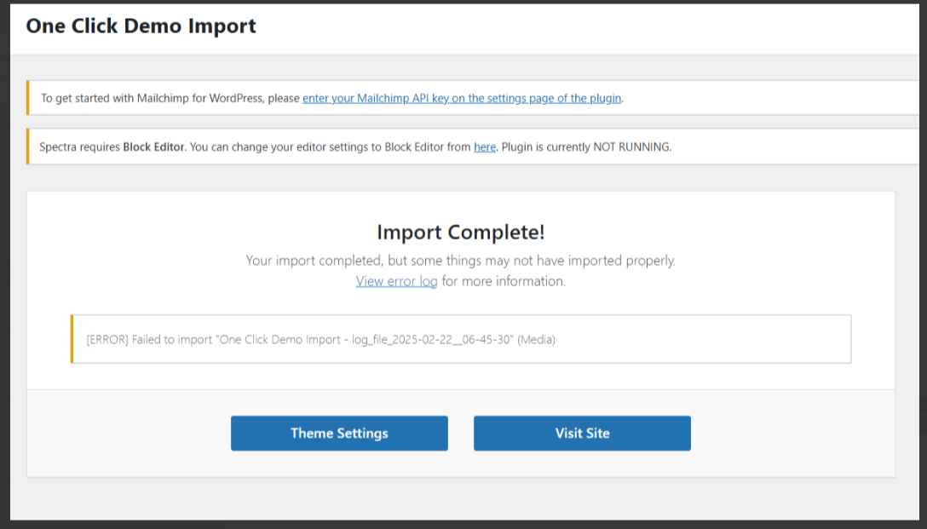
Task: Click the yellow accent bar of the Spectra notice
Action: 28,147
